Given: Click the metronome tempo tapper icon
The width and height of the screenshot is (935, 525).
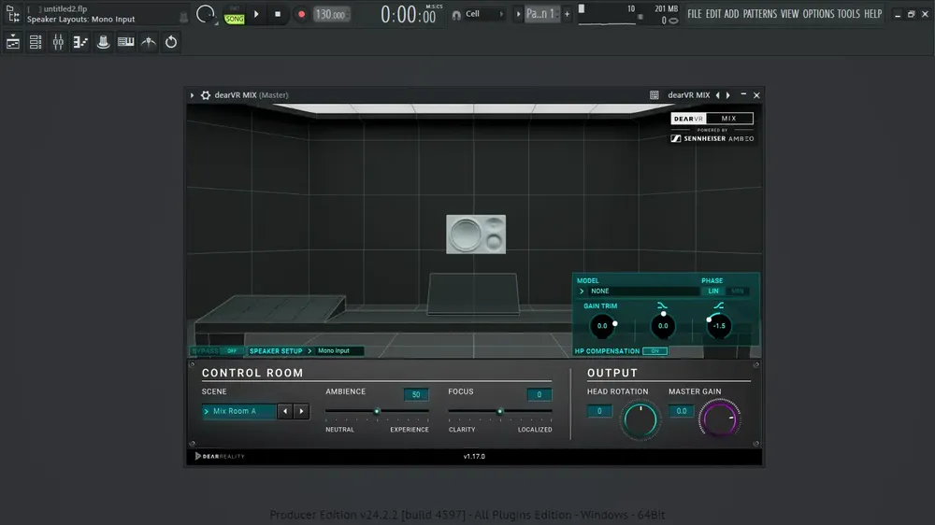Looking at the screenshot, I should point(149,42).
